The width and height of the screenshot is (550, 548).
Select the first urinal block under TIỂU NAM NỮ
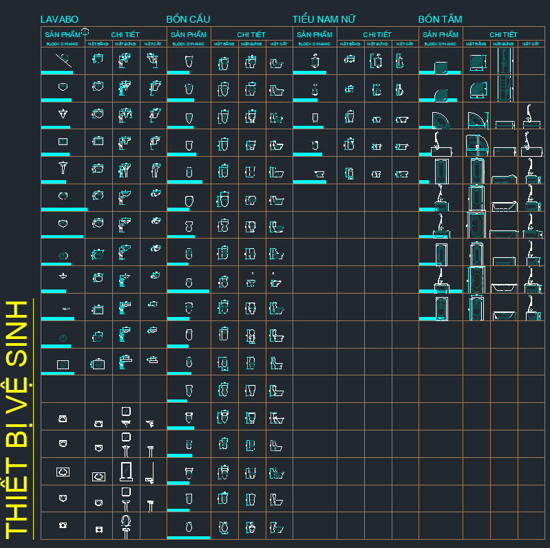(x=315, y=62)
